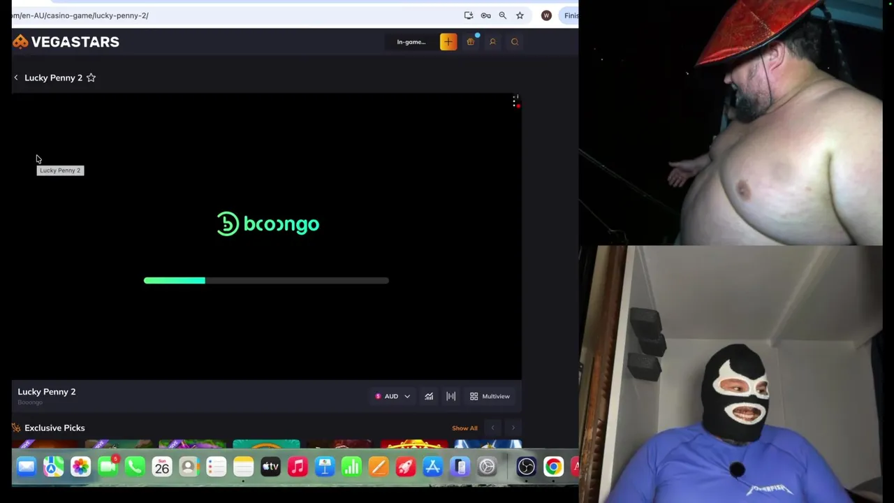Open App Store from the dock
This screenshot has height=503, width=894.
[x=433, y=466]
